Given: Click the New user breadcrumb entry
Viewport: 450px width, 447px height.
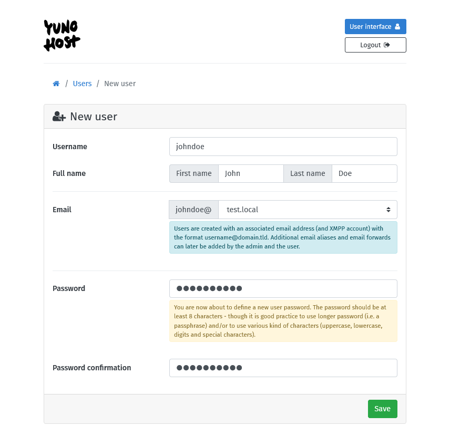Looking at the screenshot, I should [120, 84].
